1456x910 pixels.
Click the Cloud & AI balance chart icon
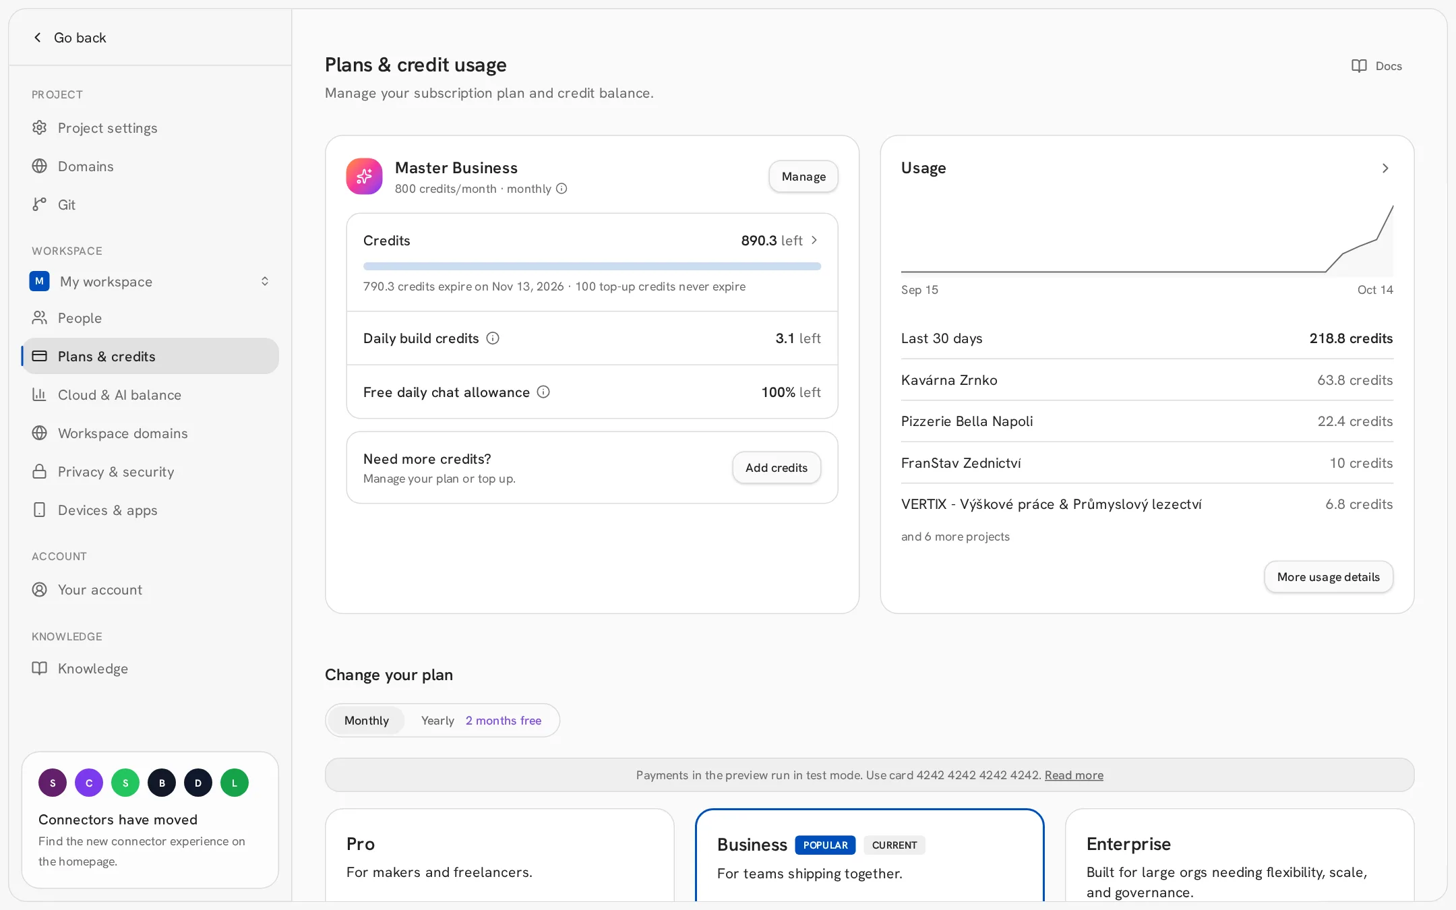[x=40, y=394]
